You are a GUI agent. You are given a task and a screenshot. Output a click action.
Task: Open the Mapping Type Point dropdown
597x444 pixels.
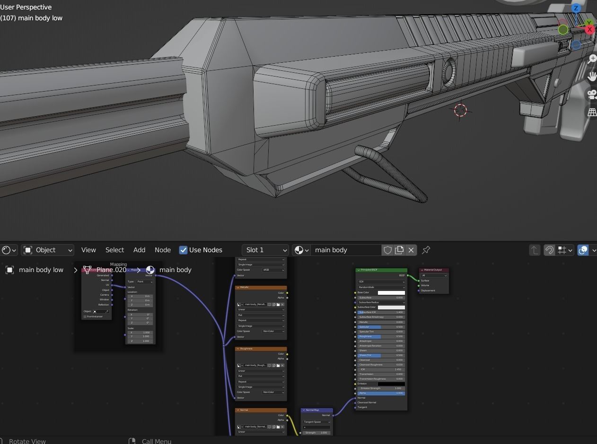[x=145, y=282]
